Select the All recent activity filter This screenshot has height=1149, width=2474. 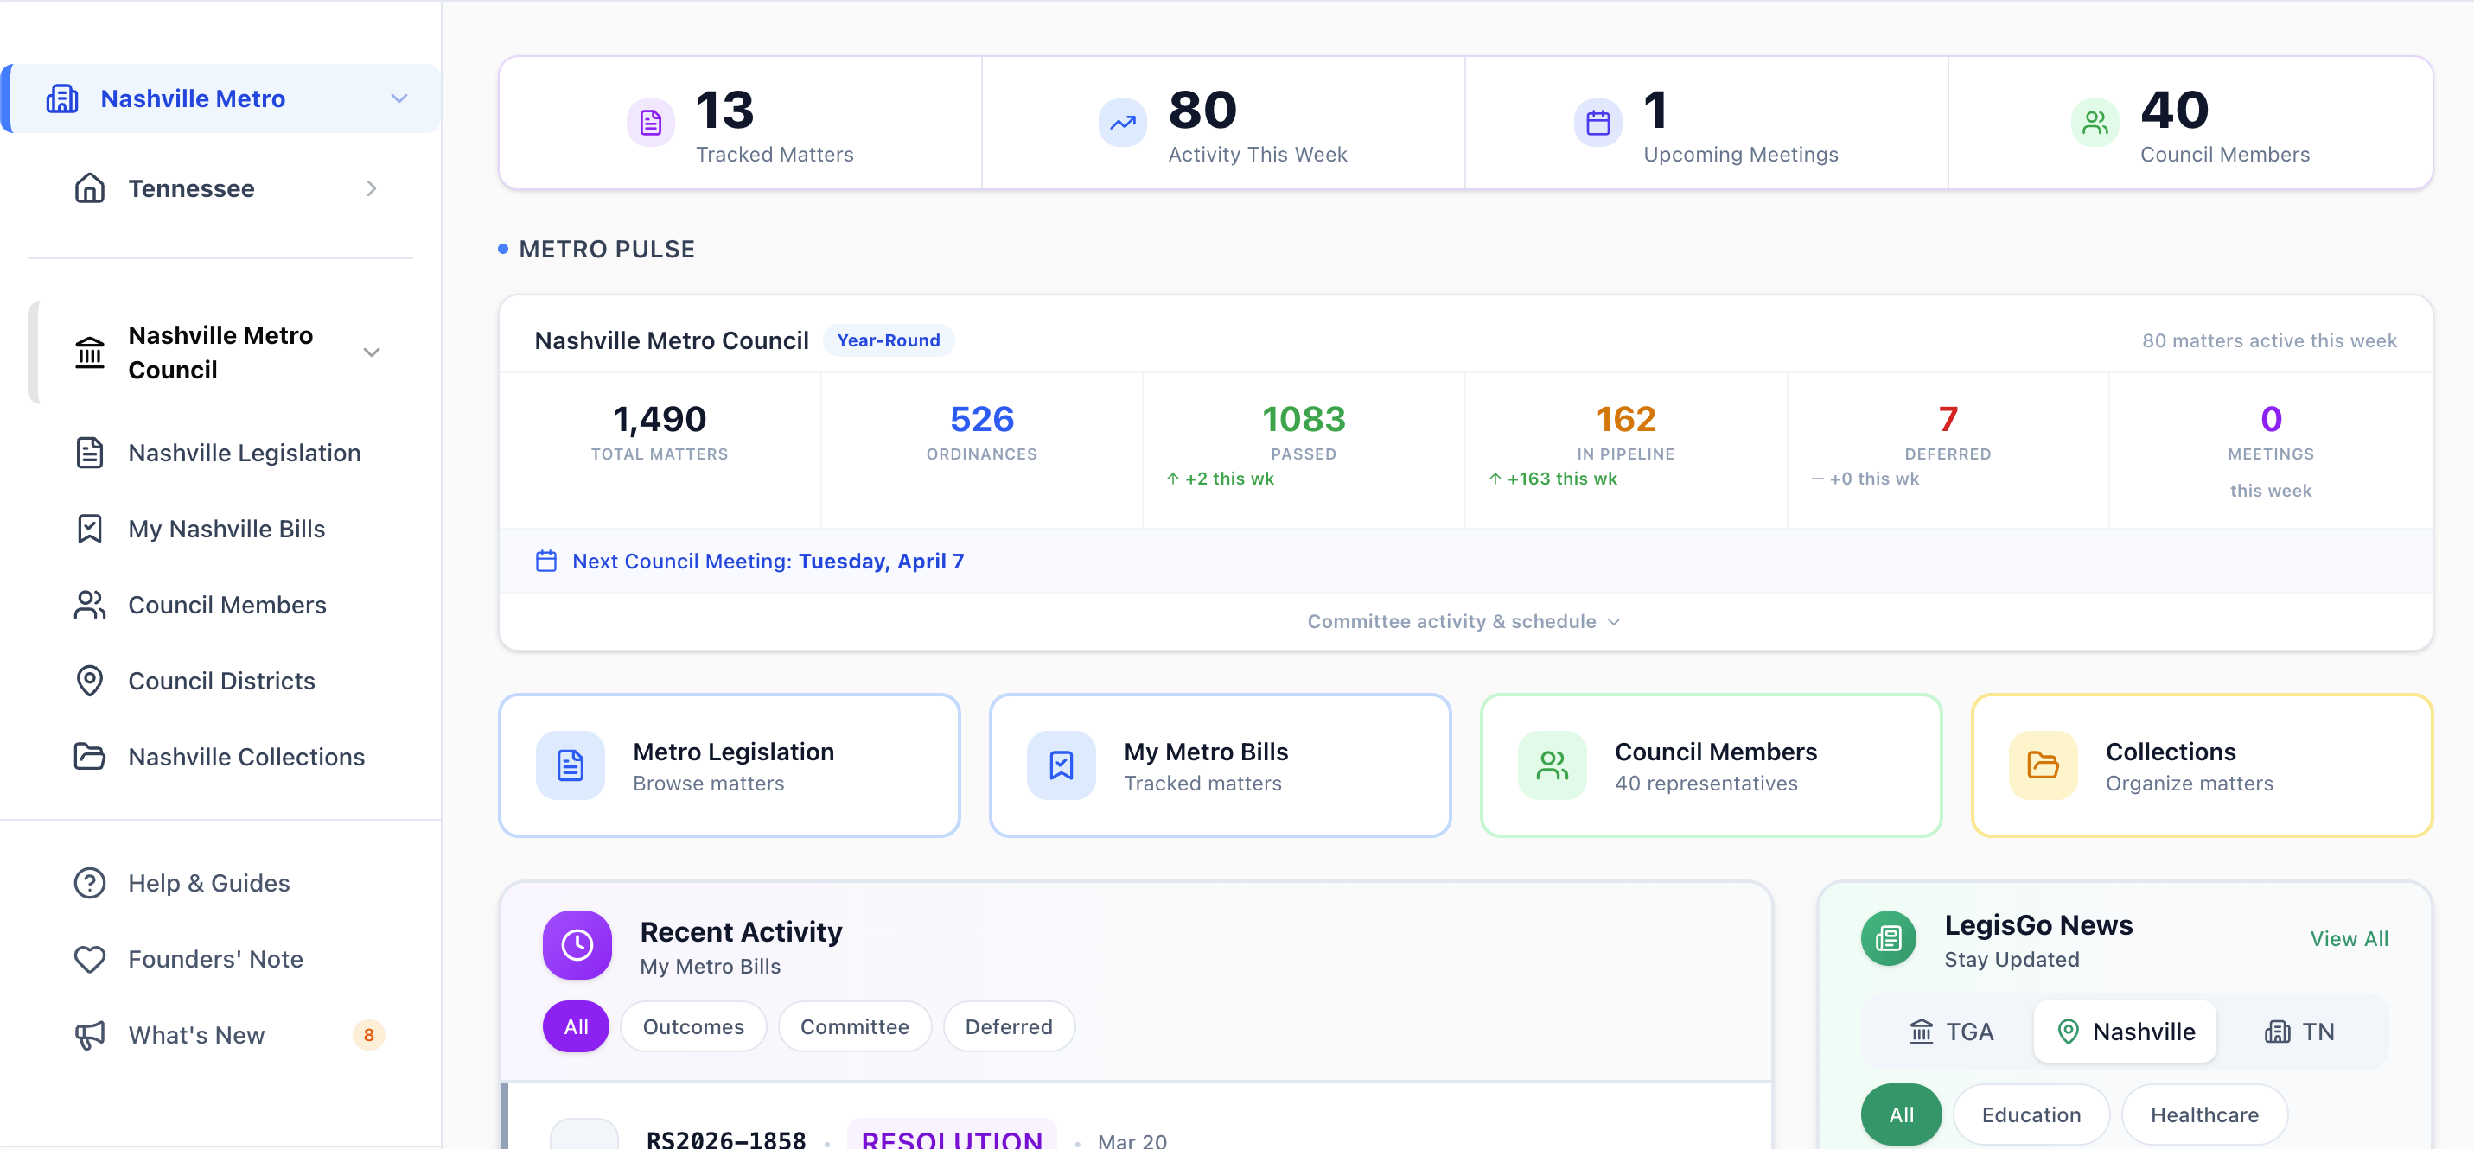[576, 1026]
